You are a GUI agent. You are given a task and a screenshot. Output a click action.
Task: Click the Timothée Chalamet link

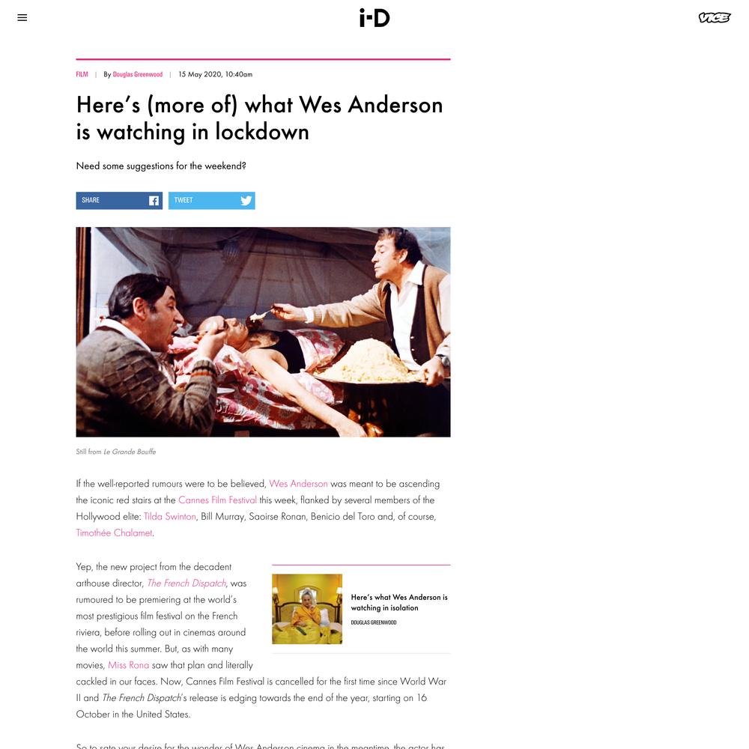114,533
